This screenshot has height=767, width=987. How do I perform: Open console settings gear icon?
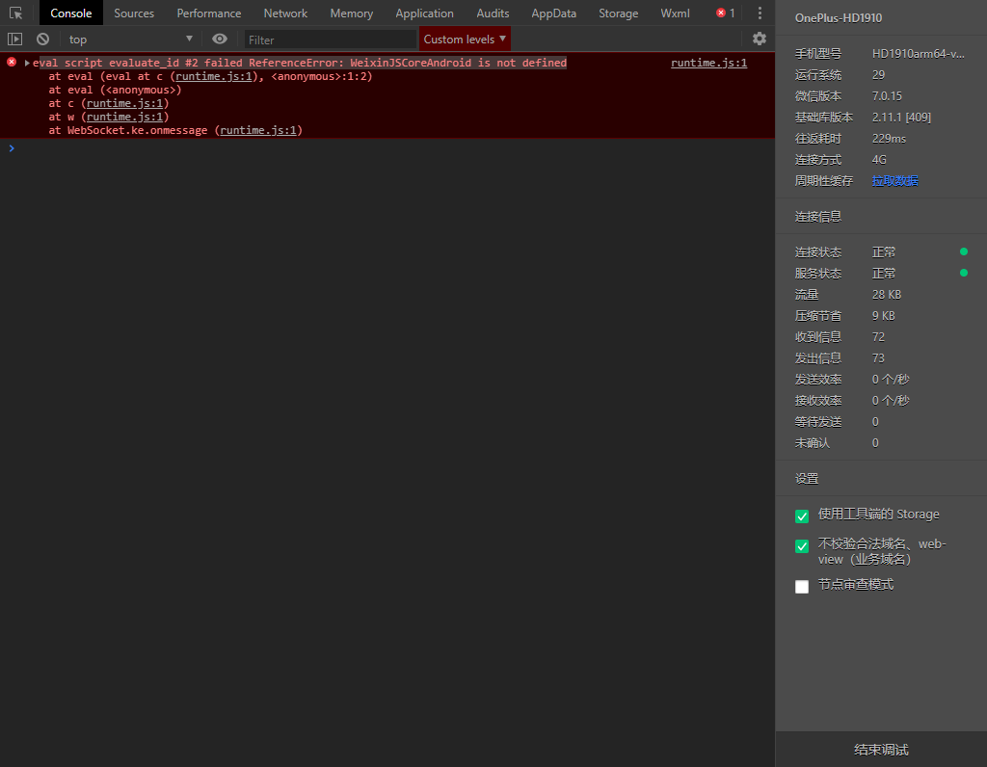tap(760, 39)
